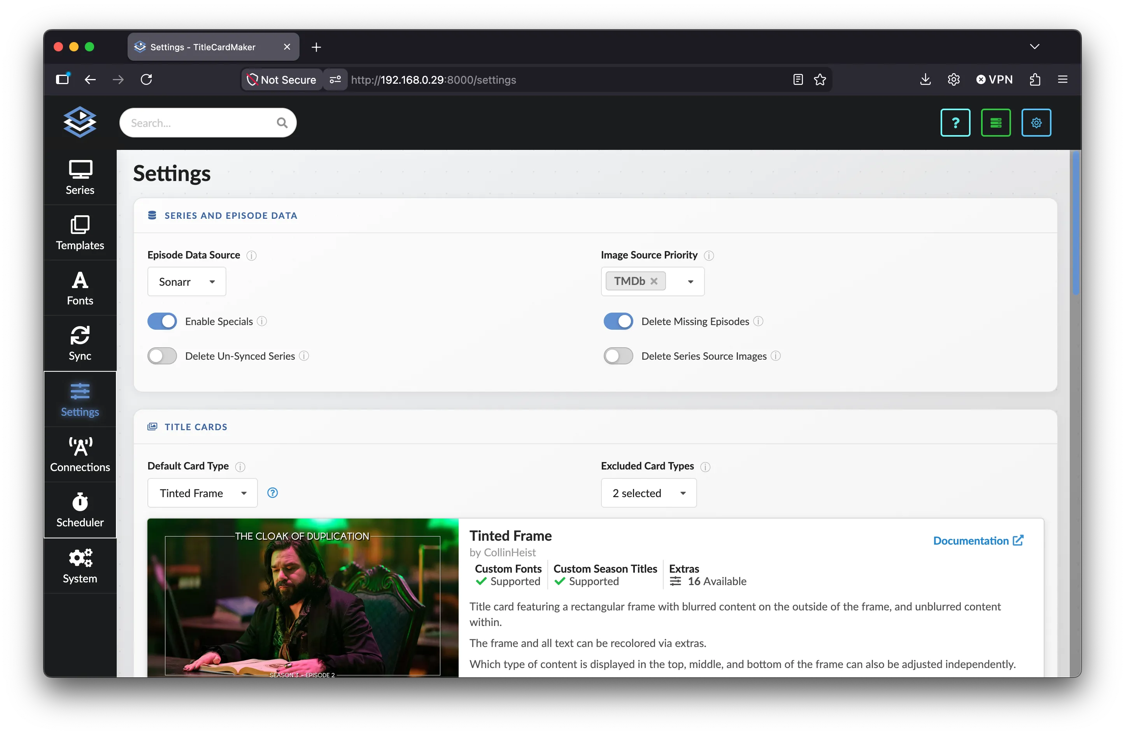This screenshot has height=735, width=1125.
Task: Open the System page gear icon
Action: click(x=81, y=558)
